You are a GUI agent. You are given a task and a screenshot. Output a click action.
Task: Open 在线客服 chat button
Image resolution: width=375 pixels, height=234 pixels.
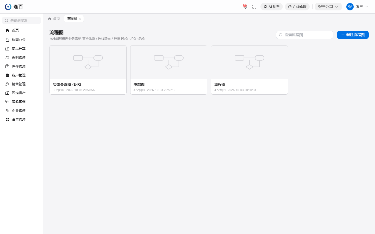click(297, 7)
